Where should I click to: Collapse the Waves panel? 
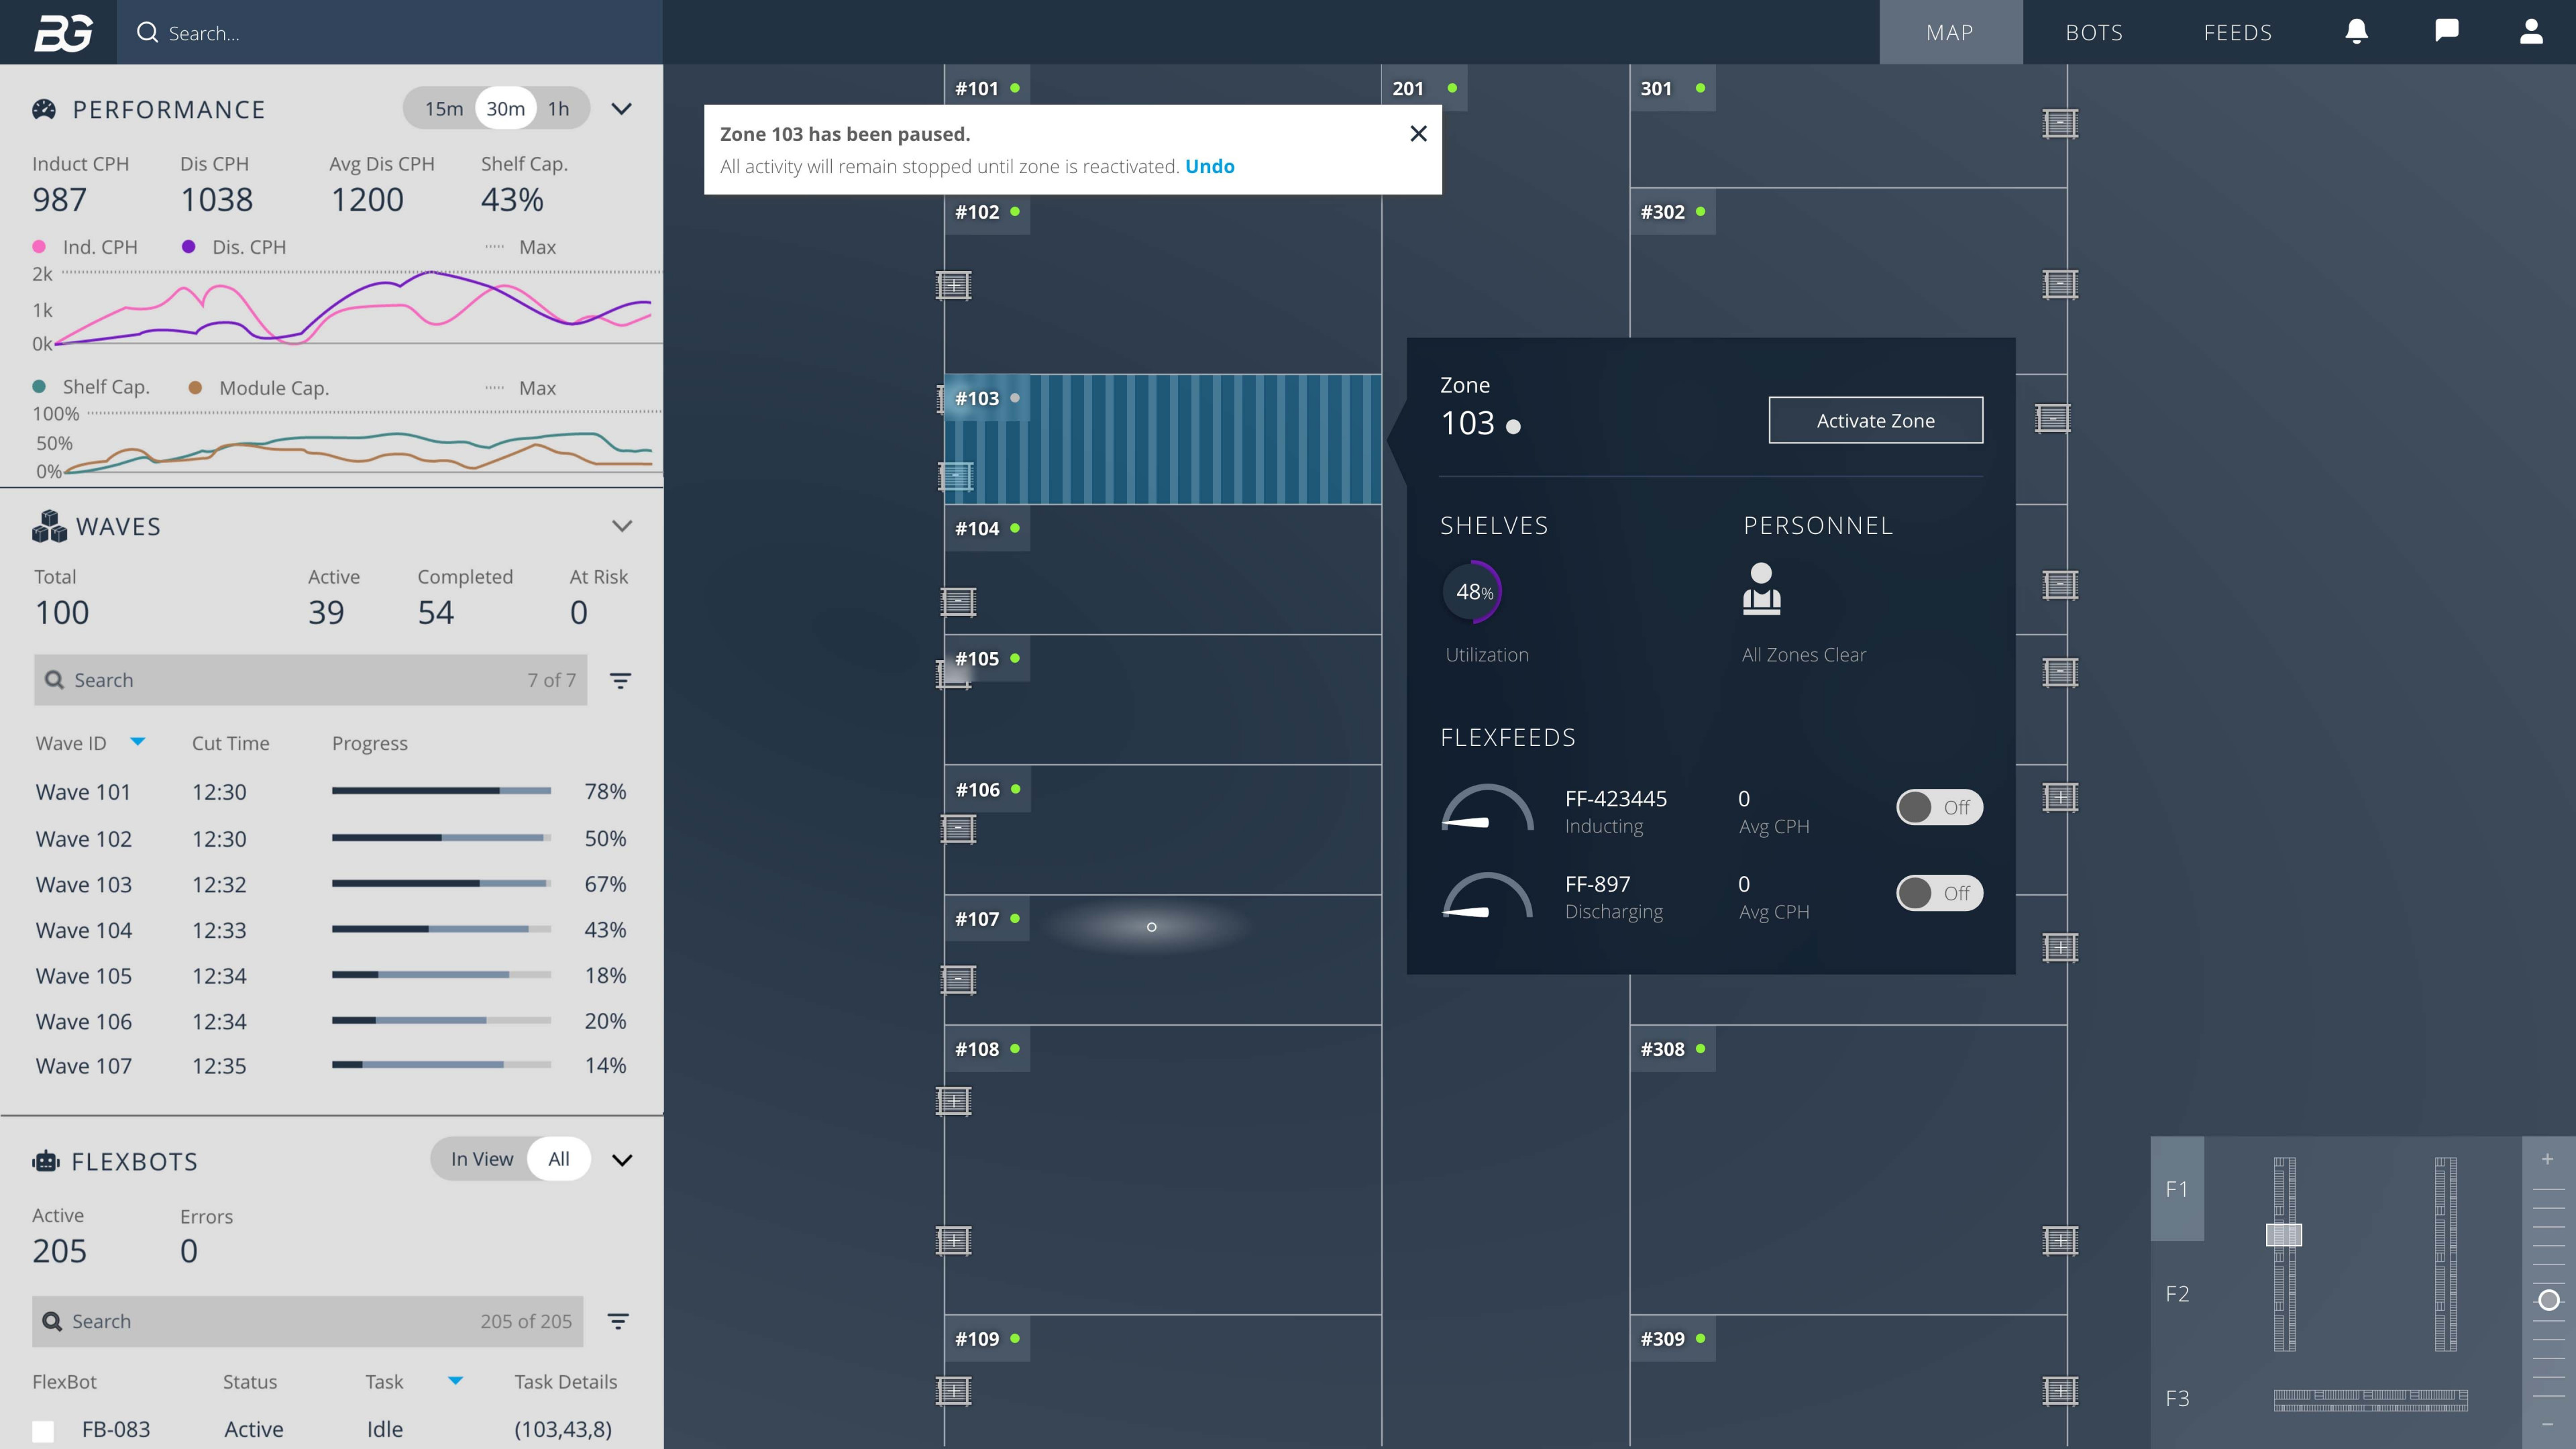click(x=621, y=525)
